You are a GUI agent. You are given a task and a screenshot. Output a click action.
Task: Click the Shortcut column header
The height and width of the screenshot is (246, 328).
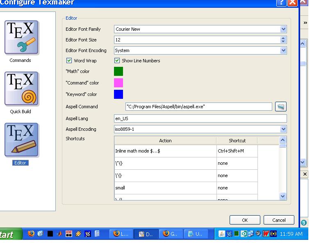pyautogui.click(x=237, y=141)
